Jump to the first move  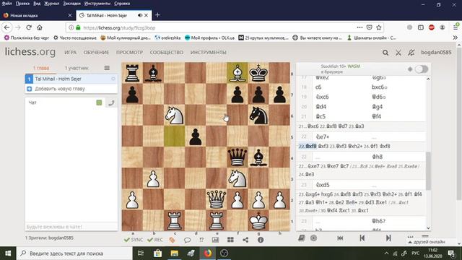(x=340, y=238)
